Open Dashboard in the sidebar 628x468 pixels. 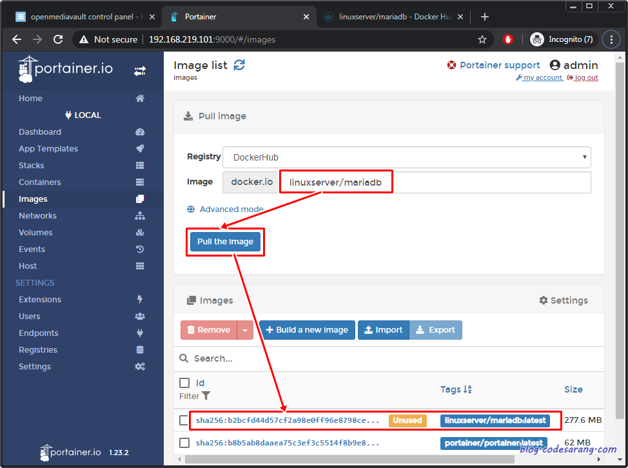pos(40,132)
